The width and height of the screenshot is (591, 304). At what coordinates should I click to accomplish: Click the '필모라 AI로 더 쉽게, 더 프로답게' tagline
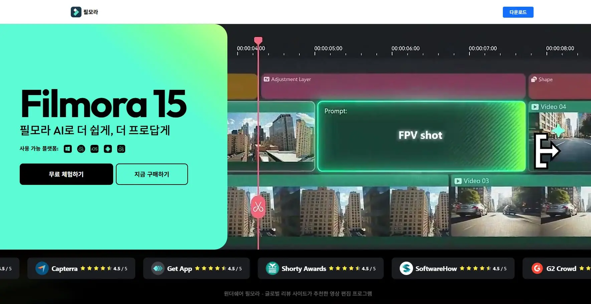(x=95, y=130)
